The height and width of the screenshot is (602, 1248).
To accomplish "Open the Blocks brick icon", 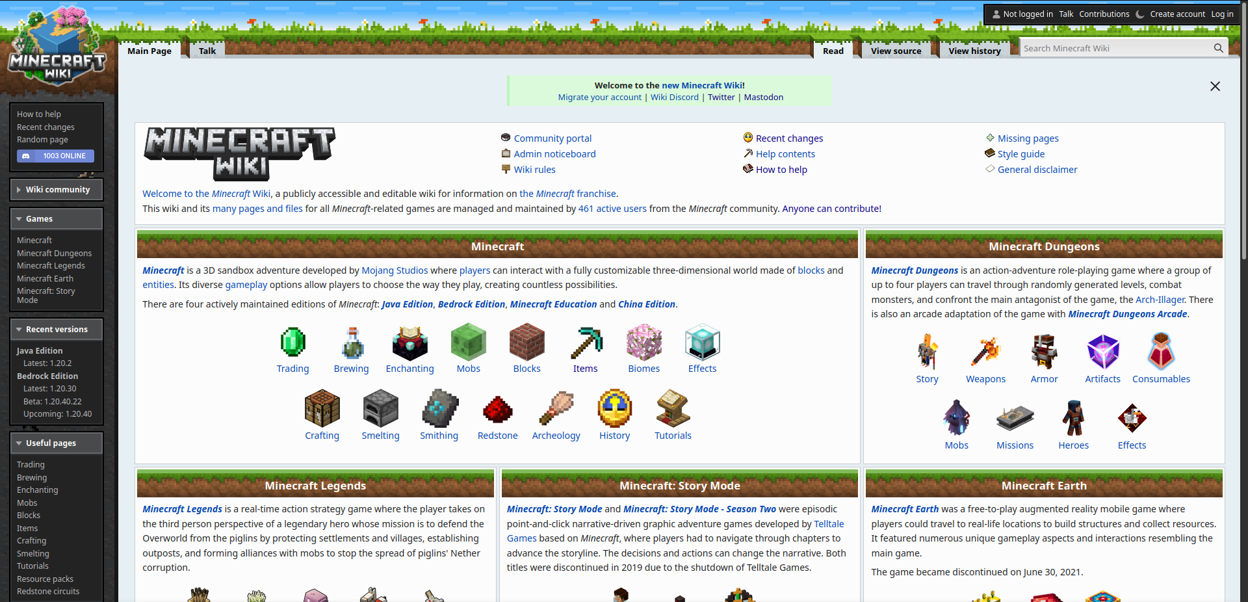I will coord(527,343).
